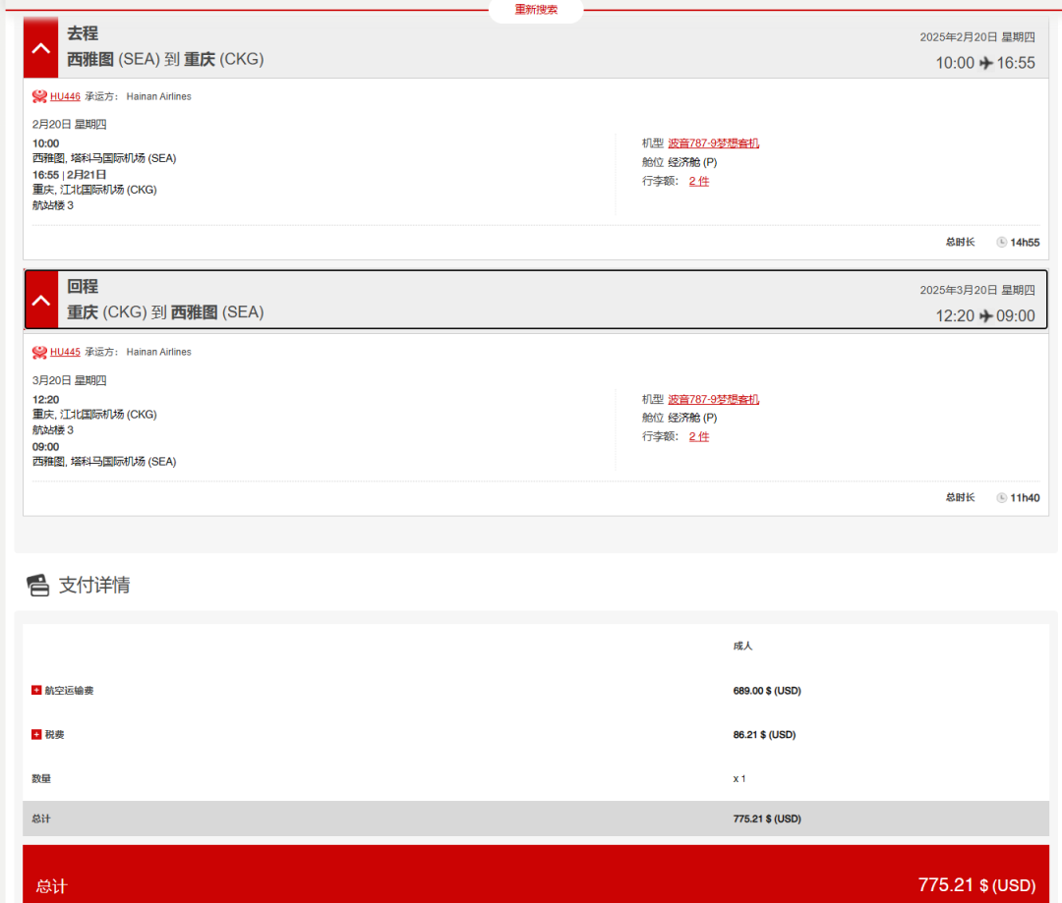1062x903 pixels.
Task: Click the 10:00 departure time in outbound details
Action: [45, 143]
